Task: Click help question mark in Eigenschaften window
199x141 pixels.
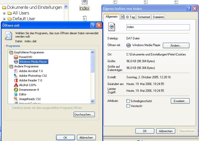Action: (x=189, y=9)
